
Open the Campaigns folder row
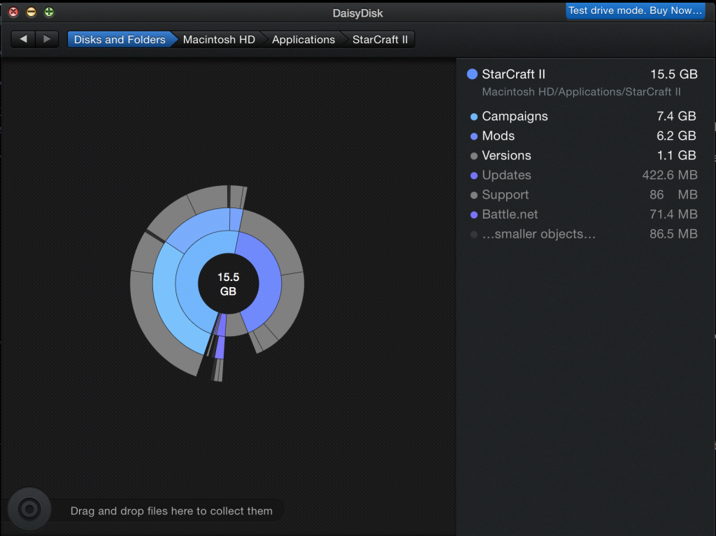(x=582, y=116)
